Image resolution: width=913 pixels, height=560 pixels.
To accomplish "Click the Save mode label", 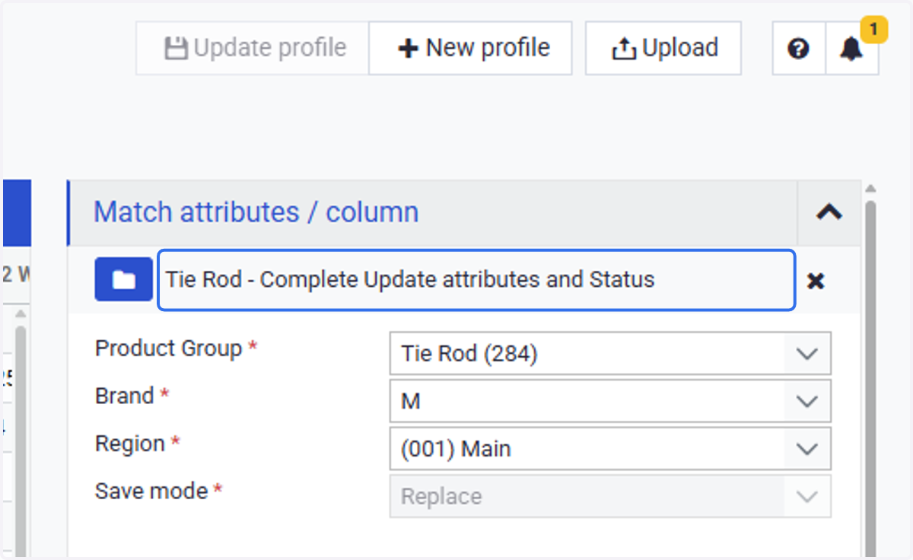I will (151, 492).
